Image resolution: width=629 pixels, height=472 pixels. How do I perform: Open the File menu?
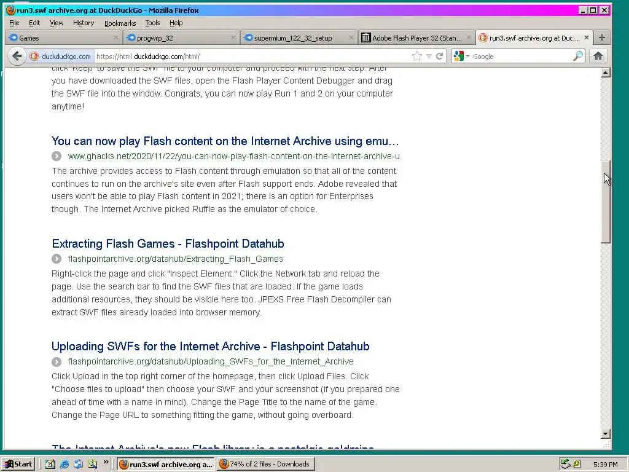14,23
